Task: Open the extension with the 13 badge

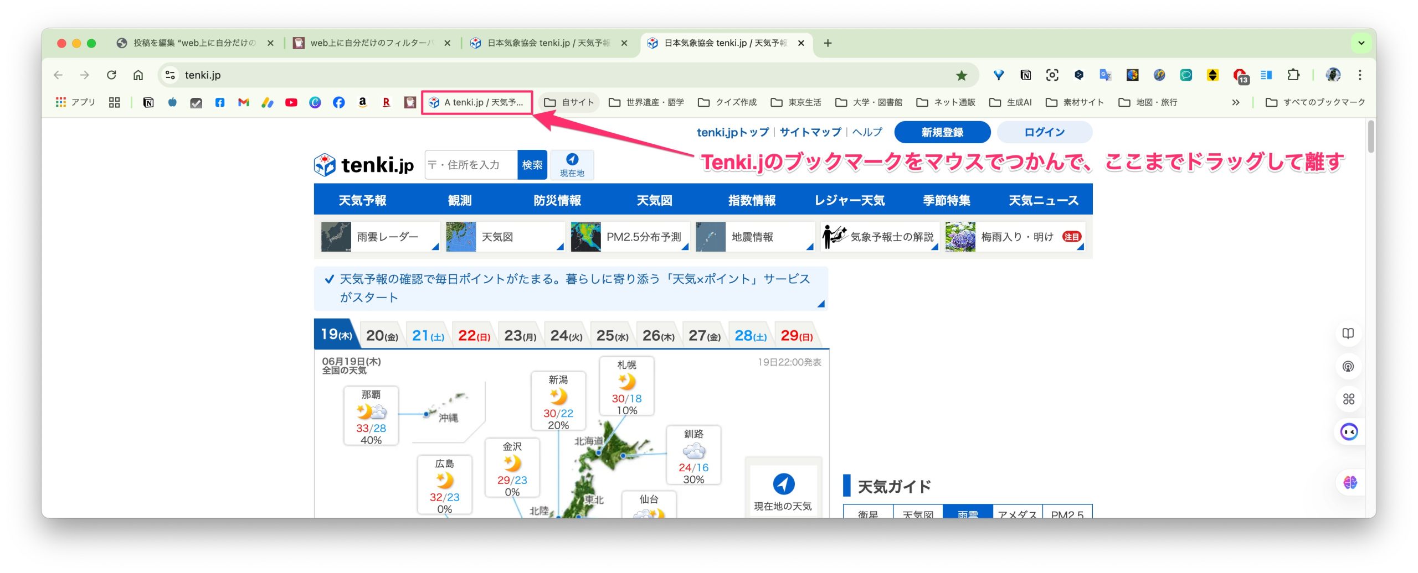Action: 1240,76
